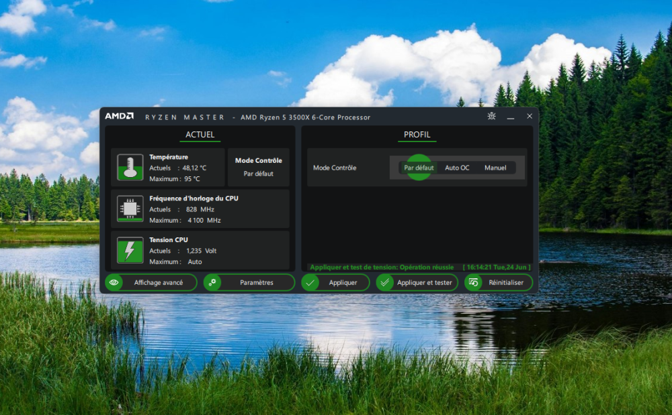
Task: Open the PROFIL tab
Action: [x=417, y=135]
